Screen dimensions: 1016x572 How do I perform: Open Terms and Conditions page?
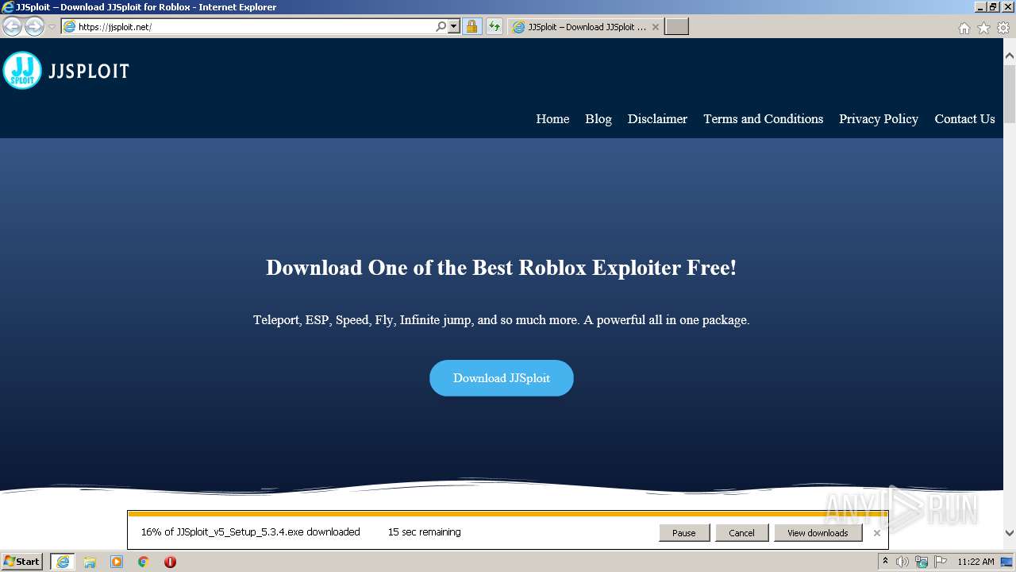coord(763,118)
